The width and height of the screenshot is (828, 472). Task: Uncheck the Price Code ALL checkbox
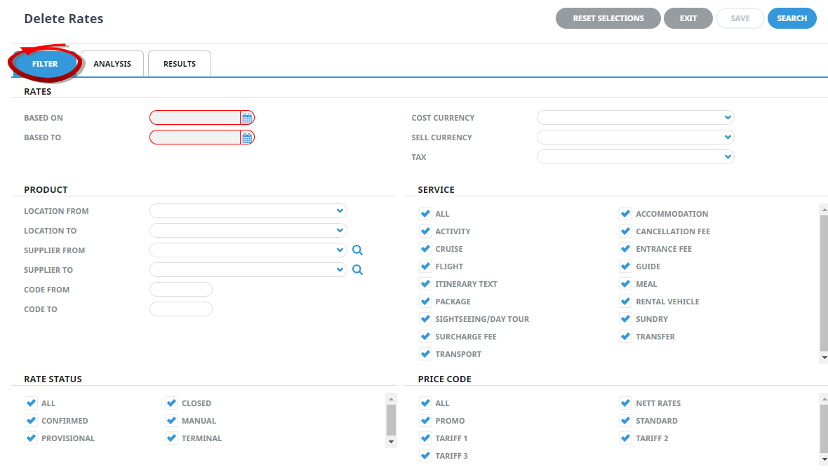[425, 403]
